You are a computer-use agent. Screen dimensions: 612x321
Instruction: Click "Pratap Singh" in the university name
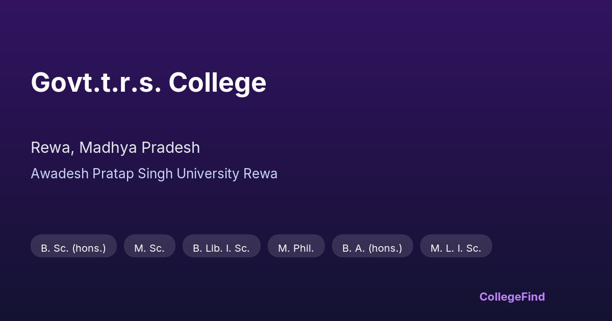tap(133, 174)
